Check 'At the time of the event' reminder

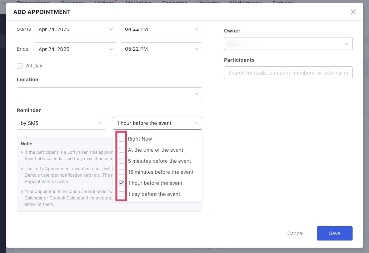pos(121,150)
